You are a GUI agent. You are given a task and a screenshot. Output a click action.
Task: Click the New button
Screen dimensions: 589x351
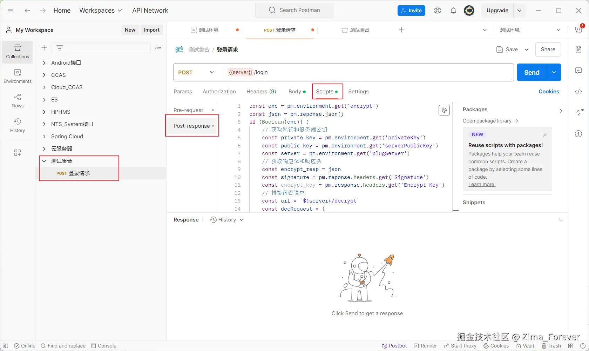[130, 30]
